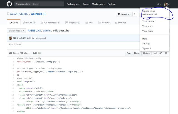This screenshot has height=114, width=178.
Task: Choose Sign out from menu
Action: (147, 48)
